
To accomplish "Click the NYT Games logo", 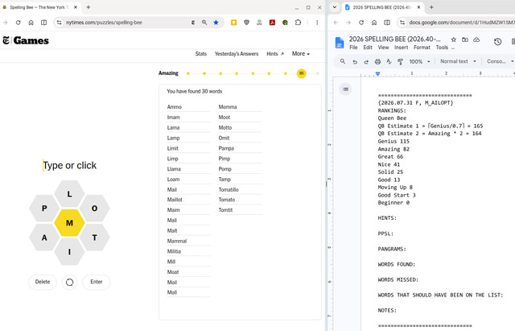I will pos(26,40).
